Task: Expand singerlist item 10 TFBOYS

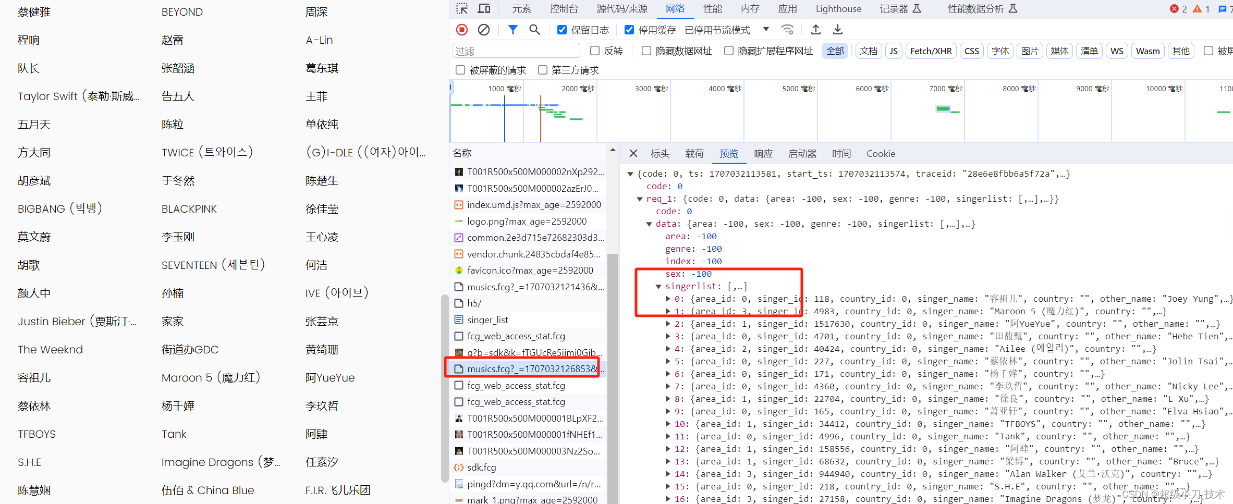Action: tap(668, 424)
